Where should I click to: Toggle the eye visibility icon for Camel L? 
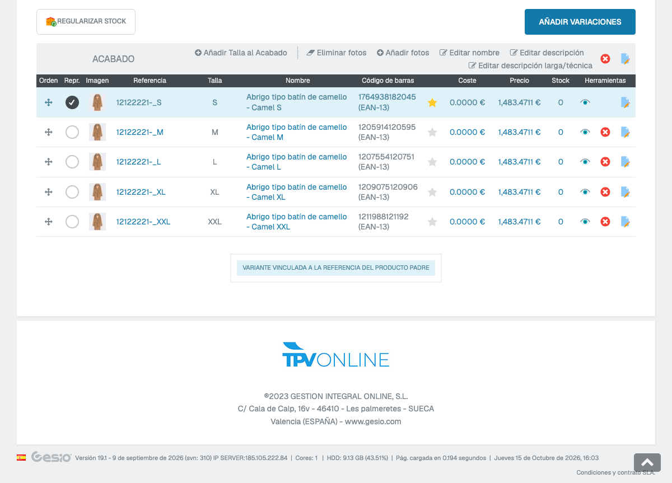point(585,162)
